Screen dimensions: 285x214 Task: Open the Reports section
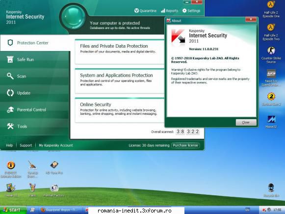click(169, 11)
